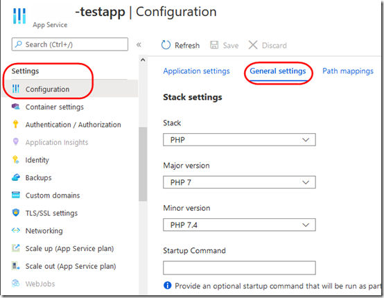Click the sidebar Search (Ctrl+/) box
The image size is (384, 298).
click(70, 44)
